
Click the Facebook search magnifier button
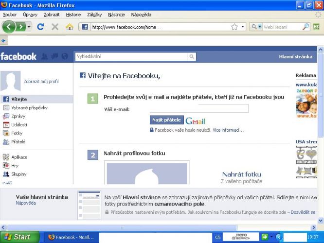click(192, 56)
